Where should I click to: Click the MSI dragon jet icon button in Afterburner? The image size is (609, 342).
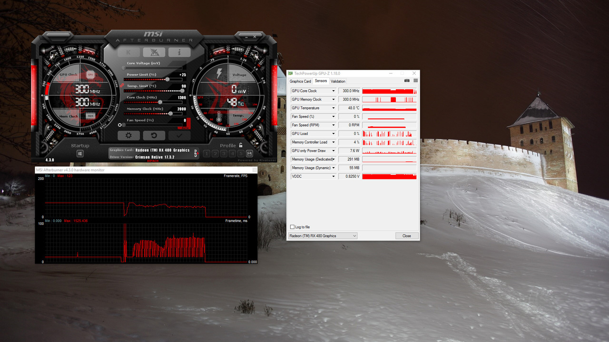pyautogui.click(x=154, y=52)
